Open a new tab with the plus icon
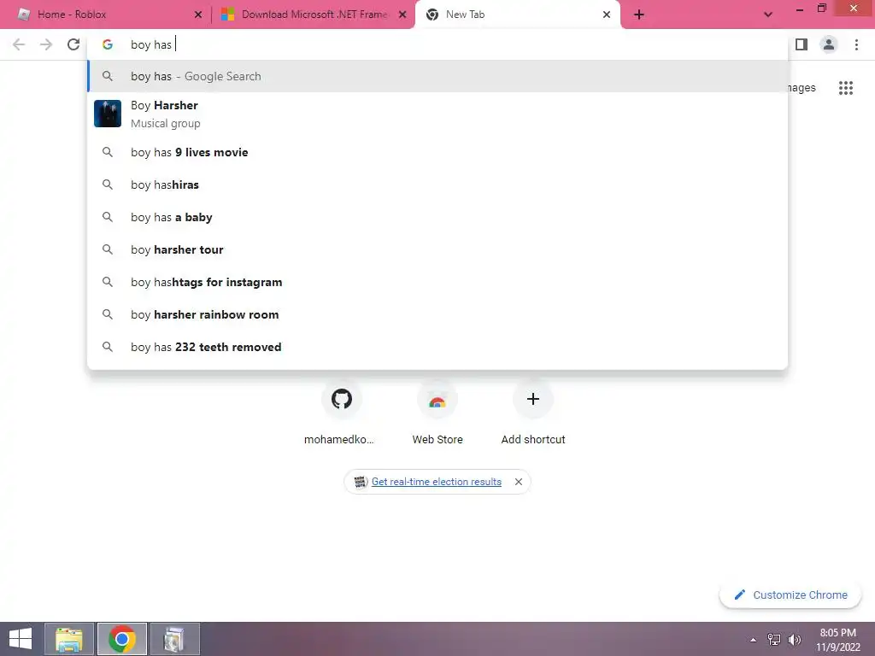This screenshot has height=656, width=875. 639,15
